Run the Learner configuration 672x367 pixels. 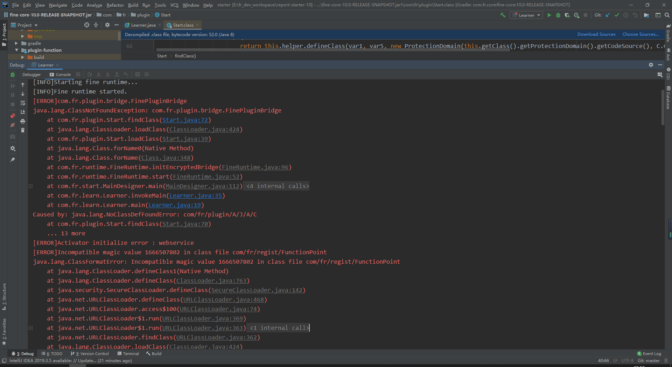tap(549, 15)
